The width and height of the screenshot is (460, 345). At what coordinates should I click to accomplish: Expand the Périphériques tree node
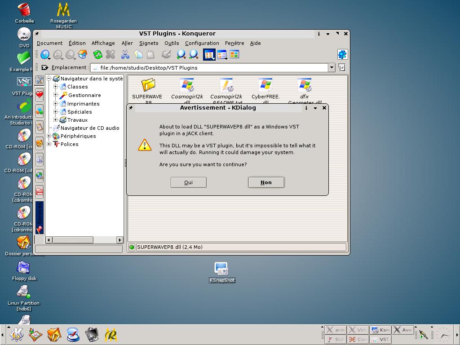point(49,136)
